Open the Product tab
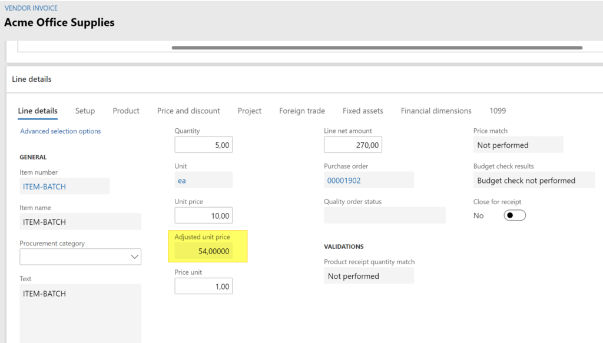 coord(125,111)
